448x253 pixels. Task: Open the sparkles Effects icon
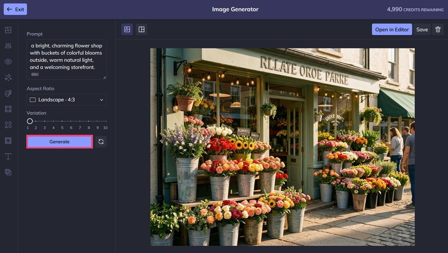coord(8,77)
